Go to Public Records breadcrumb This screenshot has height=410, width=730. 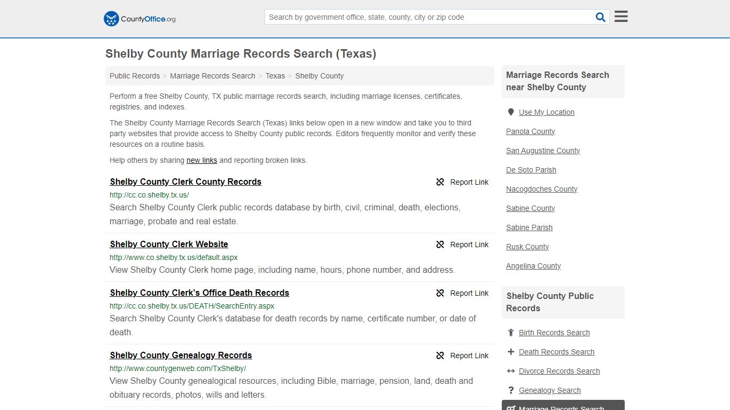[x=135, y=76]
